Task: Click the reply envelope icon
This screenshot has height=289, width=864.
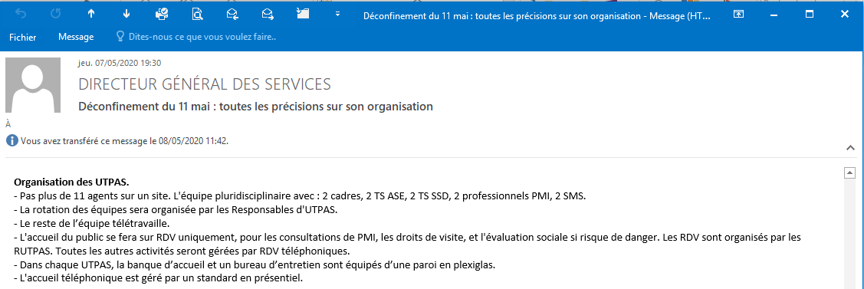Action: (232, 15)
